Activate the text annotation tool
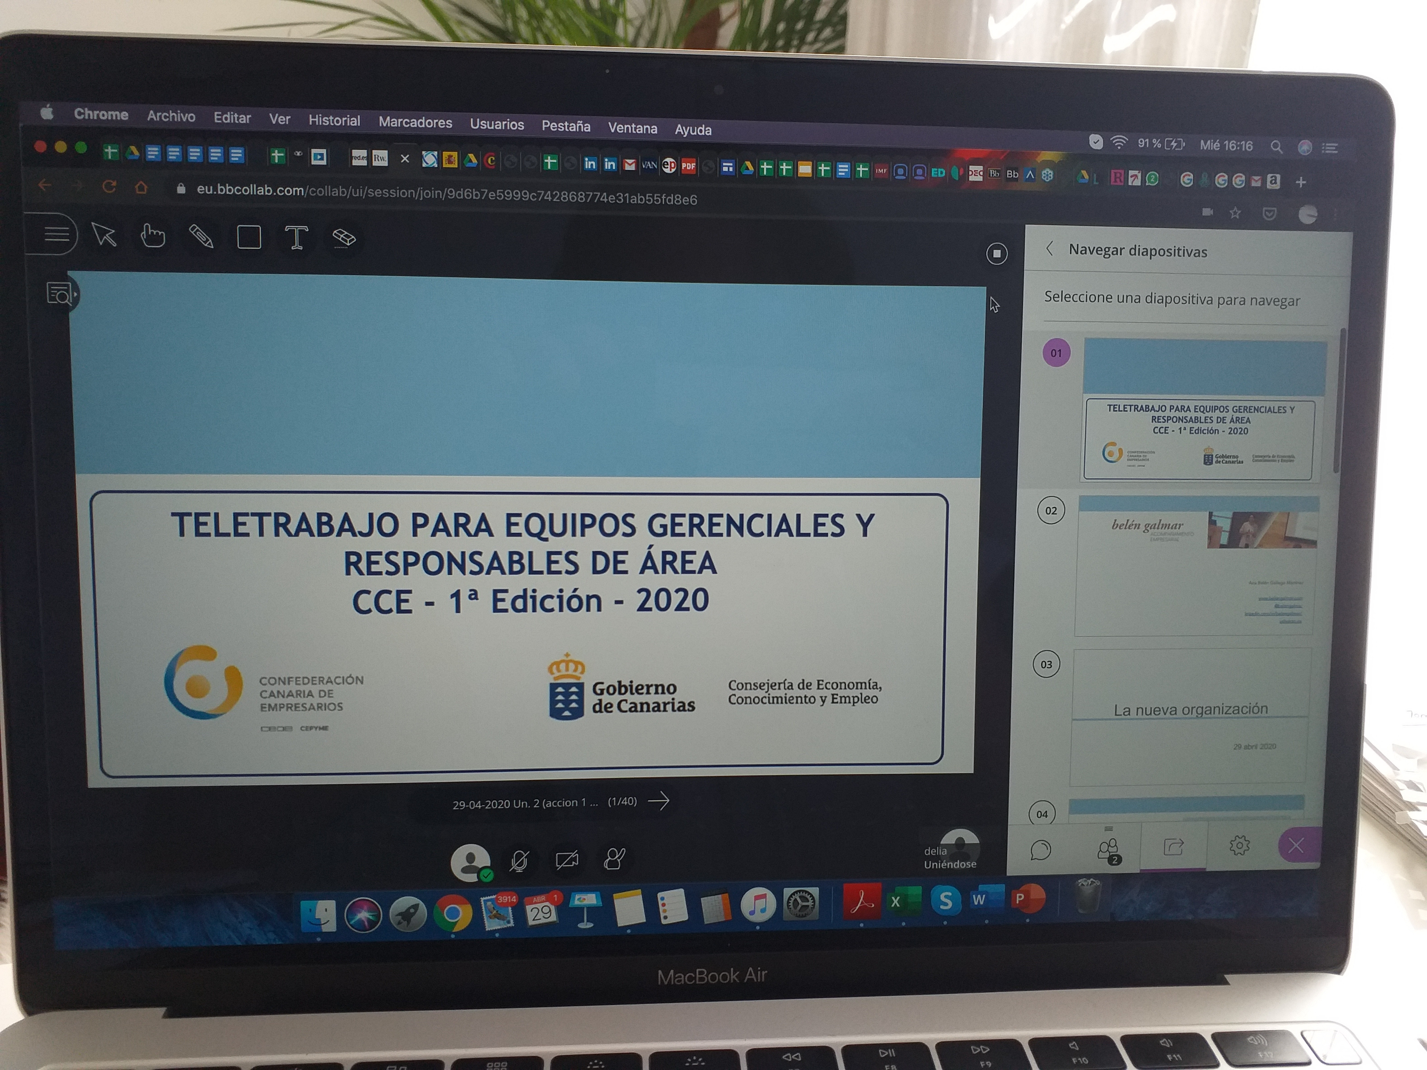Image resolution: width=1427 pixels, height=1070 pixels. (296, 238)
